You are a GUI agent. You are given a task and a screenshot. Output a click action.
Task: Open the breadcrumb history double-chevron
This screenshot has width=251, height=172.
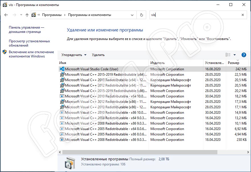[39, 15]
